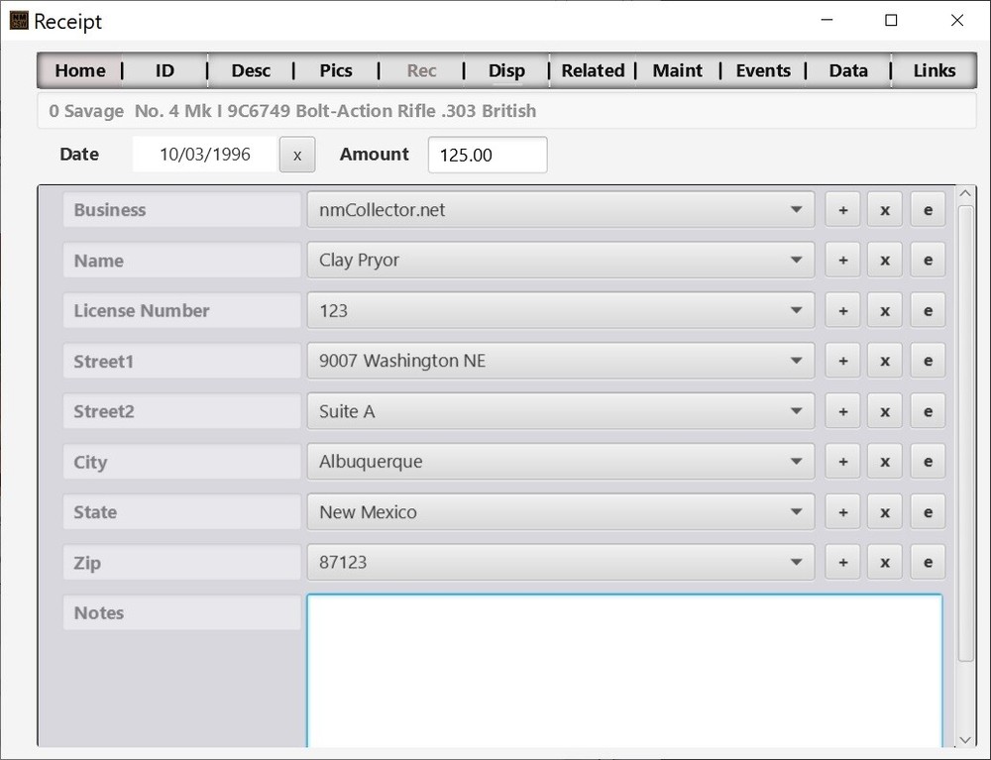Clear the date using the x button

click(296, 155)
